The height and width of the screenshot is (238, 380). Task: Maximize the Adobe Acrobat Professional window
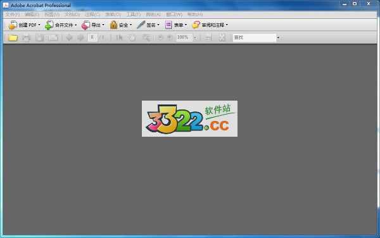pos(355,4)
